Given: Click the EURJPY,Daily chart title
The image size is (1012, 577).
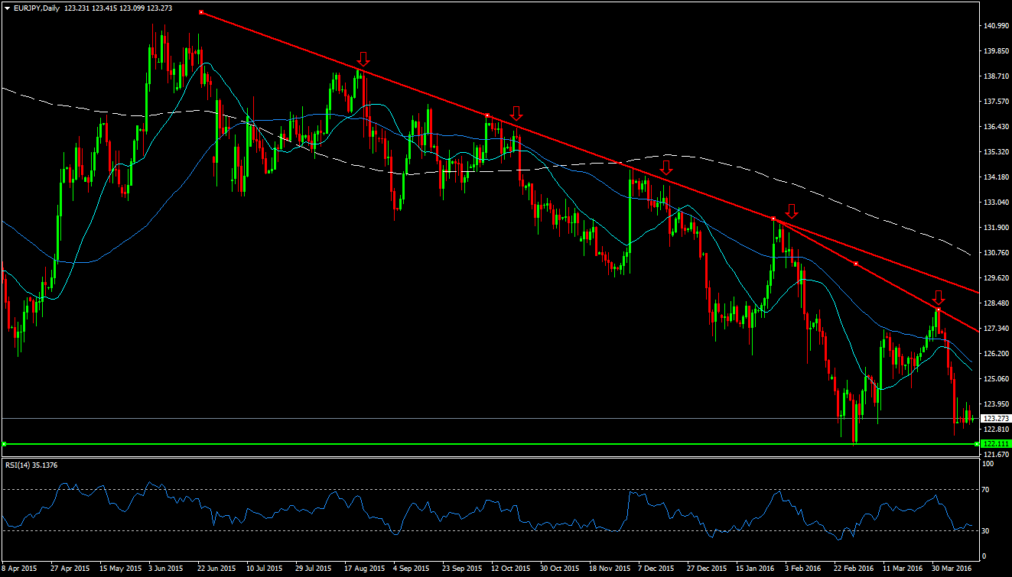Looking at the screenshot, I should [38, 8].
